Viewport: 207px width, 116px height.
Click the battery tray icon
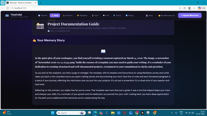tap(193, 113)
